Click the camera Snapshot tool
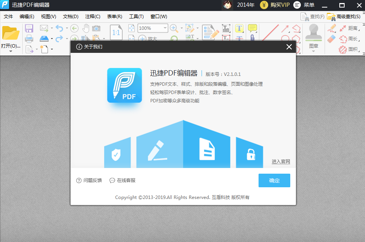Viewport: 365px width, 242px height. [x=96, y=28]
